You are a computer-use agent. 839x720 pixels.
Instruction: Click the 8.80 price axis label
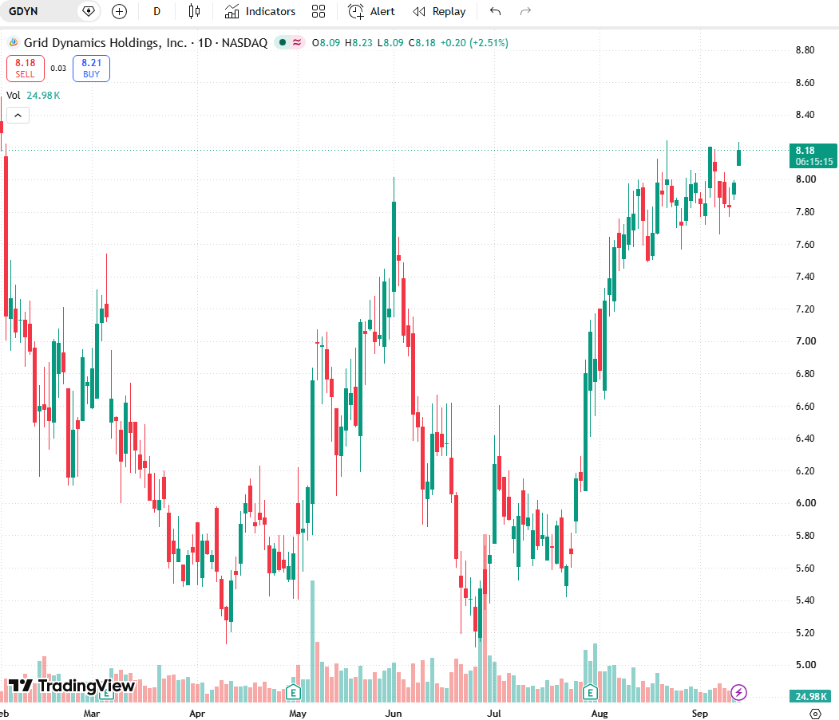[x=805, y=50]
